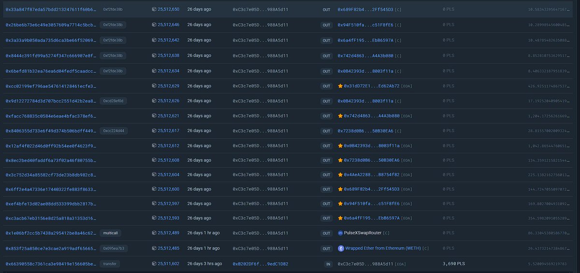Click the 0xf2fde38b badge in block 25,512,650 row

(x=113, y=9)
